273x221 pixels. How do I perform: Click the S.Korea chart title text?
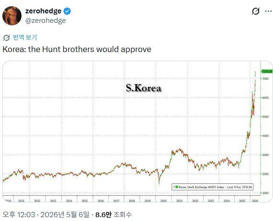[143, 88]
